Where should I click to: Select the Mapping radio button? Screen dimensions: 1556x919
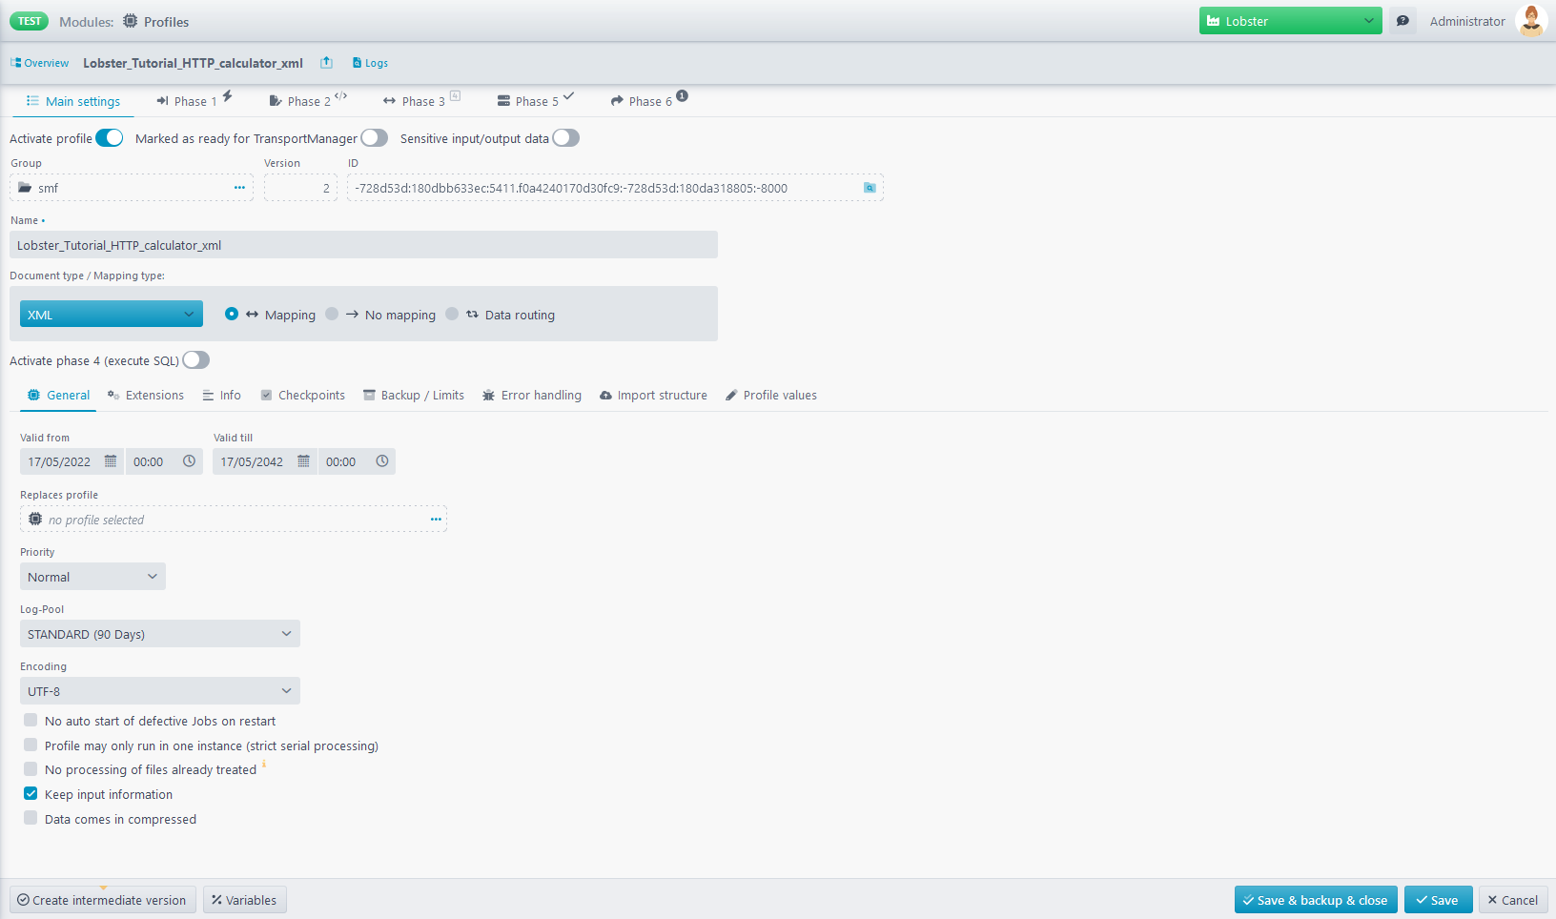(x=232, y=314)
